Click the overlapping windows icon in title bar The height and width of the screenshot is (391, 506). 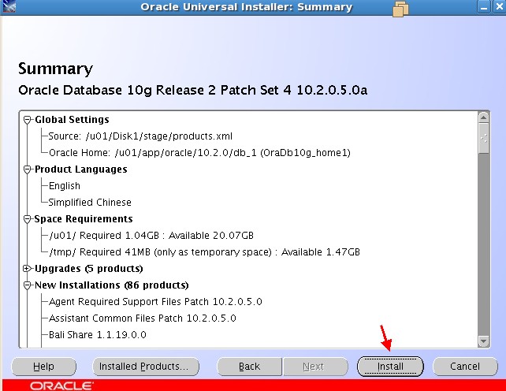401,9
